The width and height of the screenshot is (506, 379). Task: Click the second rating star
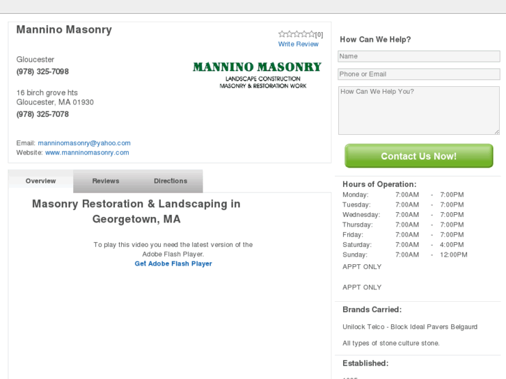[290, 34]
